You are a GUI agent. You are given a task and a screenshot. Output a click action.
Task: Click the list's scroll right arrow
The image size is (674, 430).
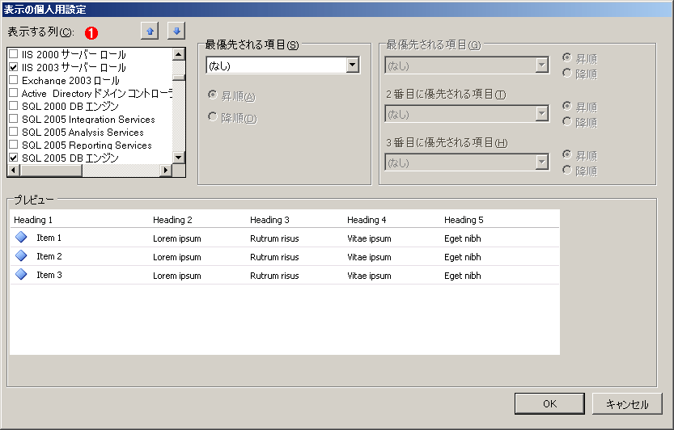coord(166,171)
